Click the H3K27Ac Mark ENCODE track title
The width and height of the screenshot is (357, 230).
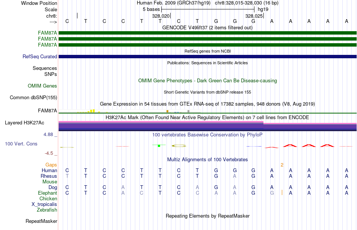coord(207,118)
